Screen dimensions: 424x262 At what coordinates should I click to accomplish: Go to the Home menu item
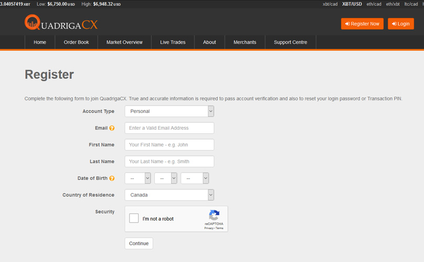coord(40,42)
